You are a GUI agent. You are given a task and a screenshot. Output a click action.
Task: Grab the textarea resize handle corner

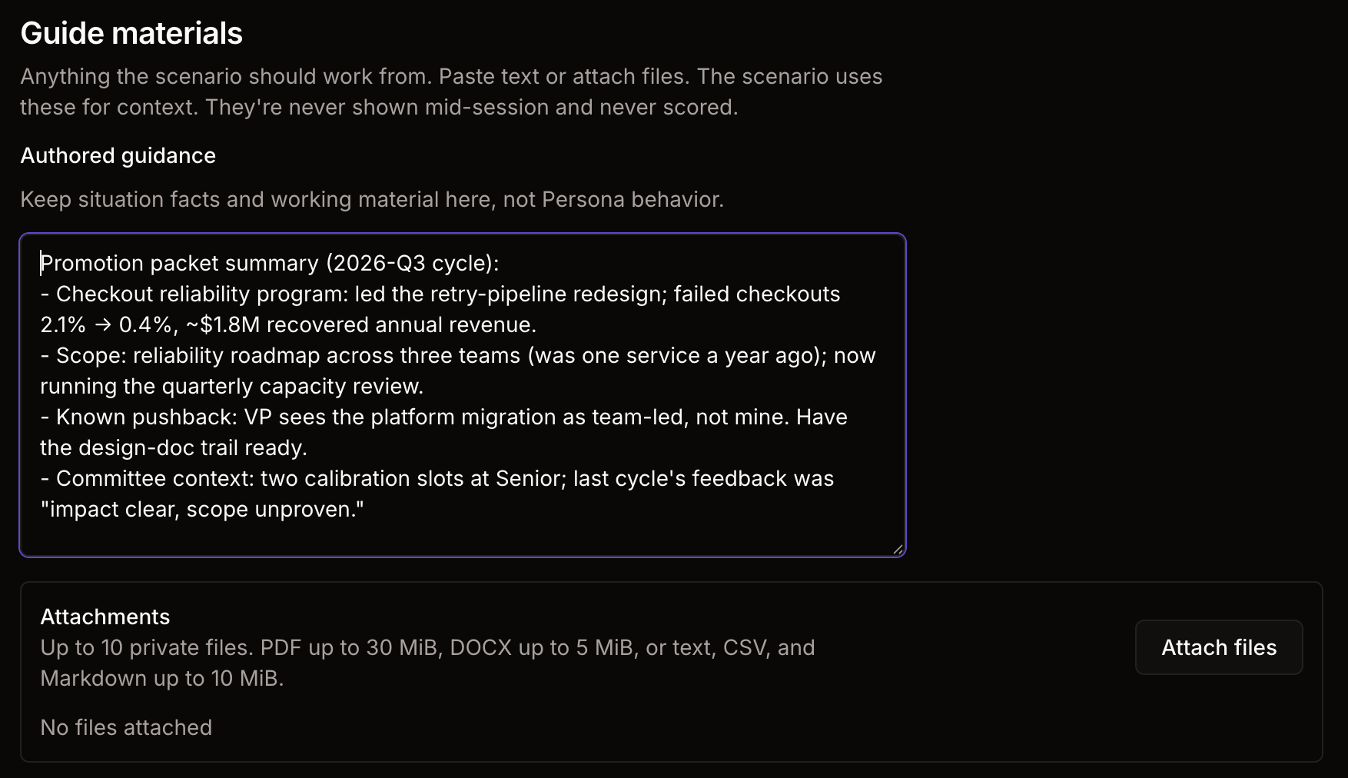click(898, 549)
